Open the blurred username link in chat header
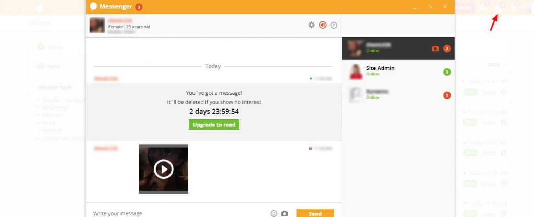Image resolution: width=534 pixels, height=217 pixels. coord(120,21)
